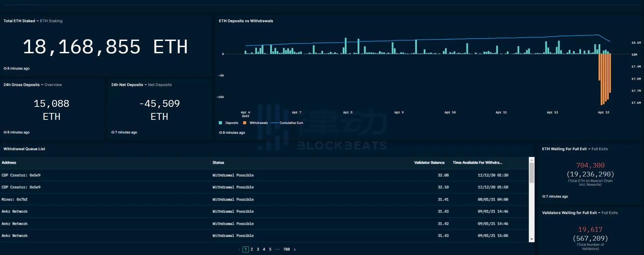Expand pagination ellipsis for more pages
Image resolution: width=644 pixels, height=255 pixels.
(277, 250)
